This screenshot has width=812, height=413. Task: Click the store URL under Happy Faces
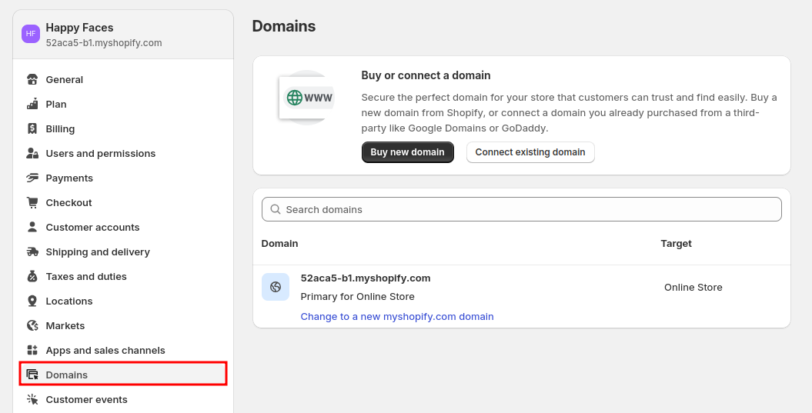tap(104, 43)
